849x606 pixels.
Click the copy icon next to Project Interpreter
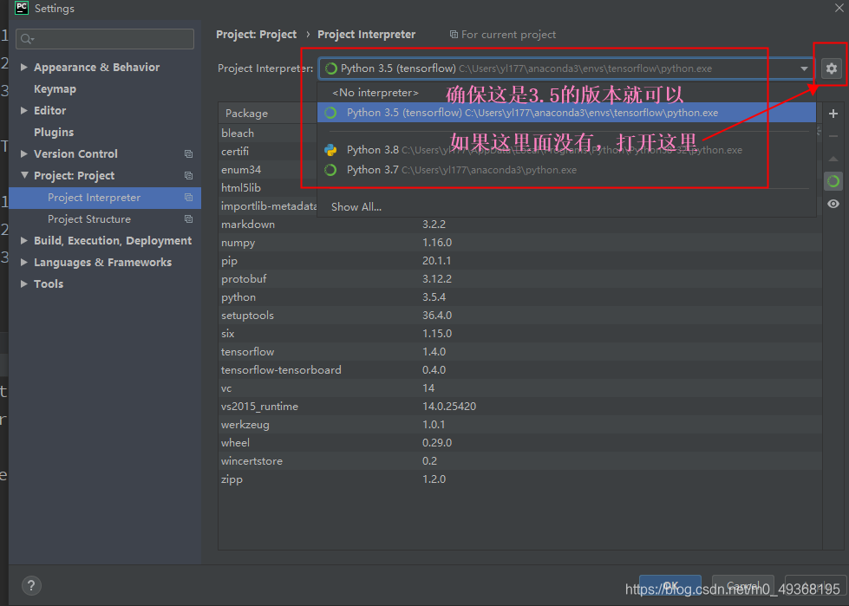pos(188,198)
